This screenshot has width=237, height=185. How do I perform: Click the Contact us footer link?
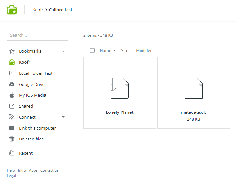[49, 170]
